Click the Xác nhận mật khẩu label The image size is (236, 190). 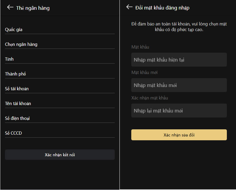(x=150, y=98)
